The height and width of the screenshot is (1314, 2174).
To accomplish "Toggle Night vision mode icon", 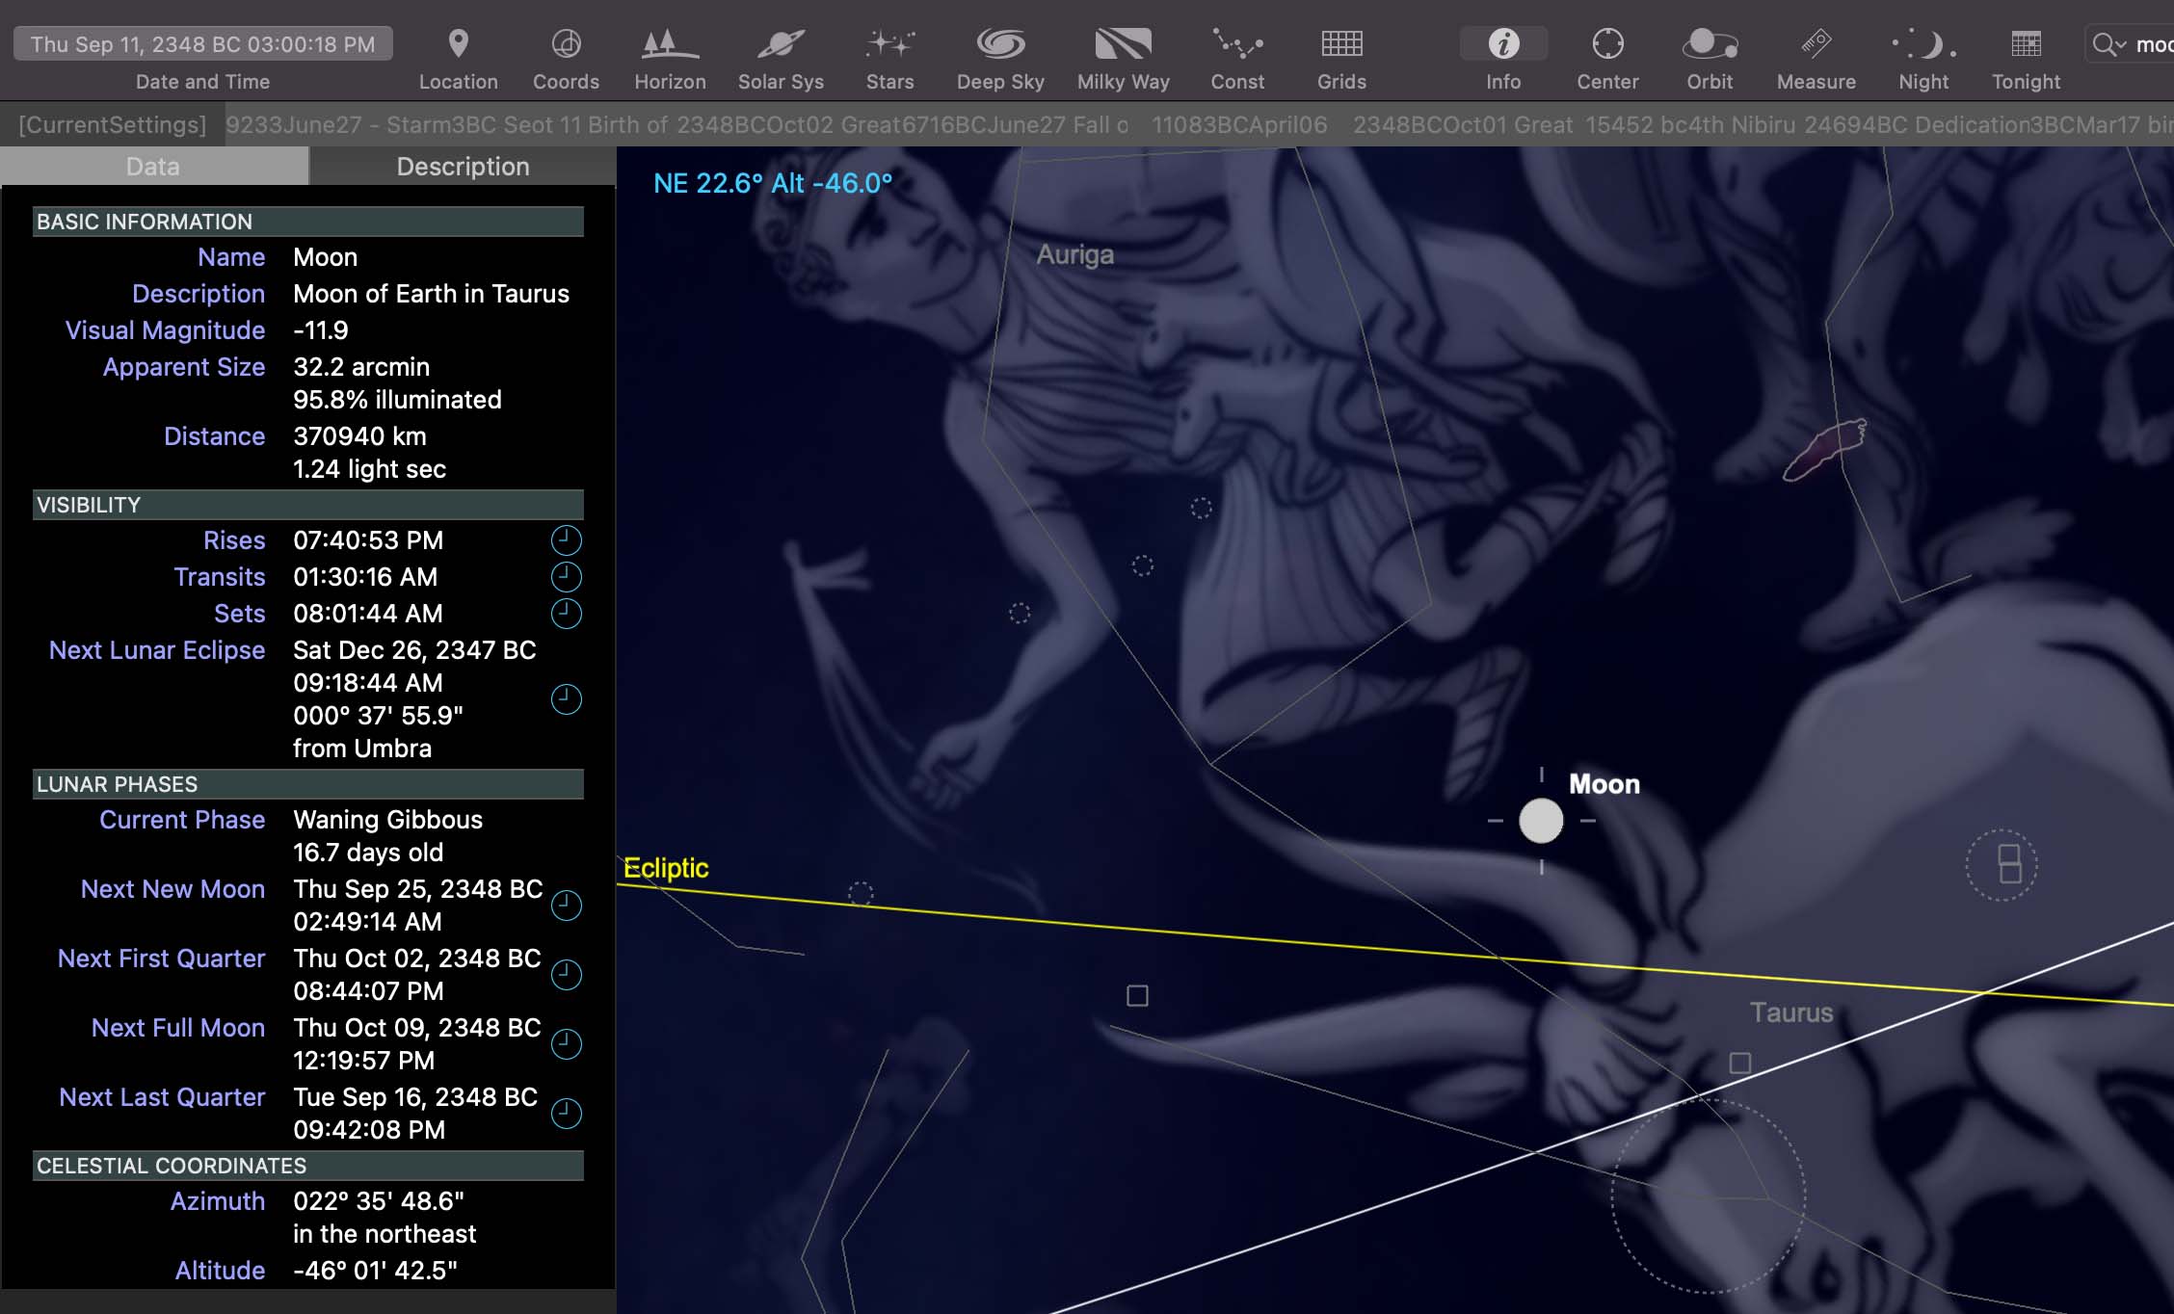I will click(1923, 44).
